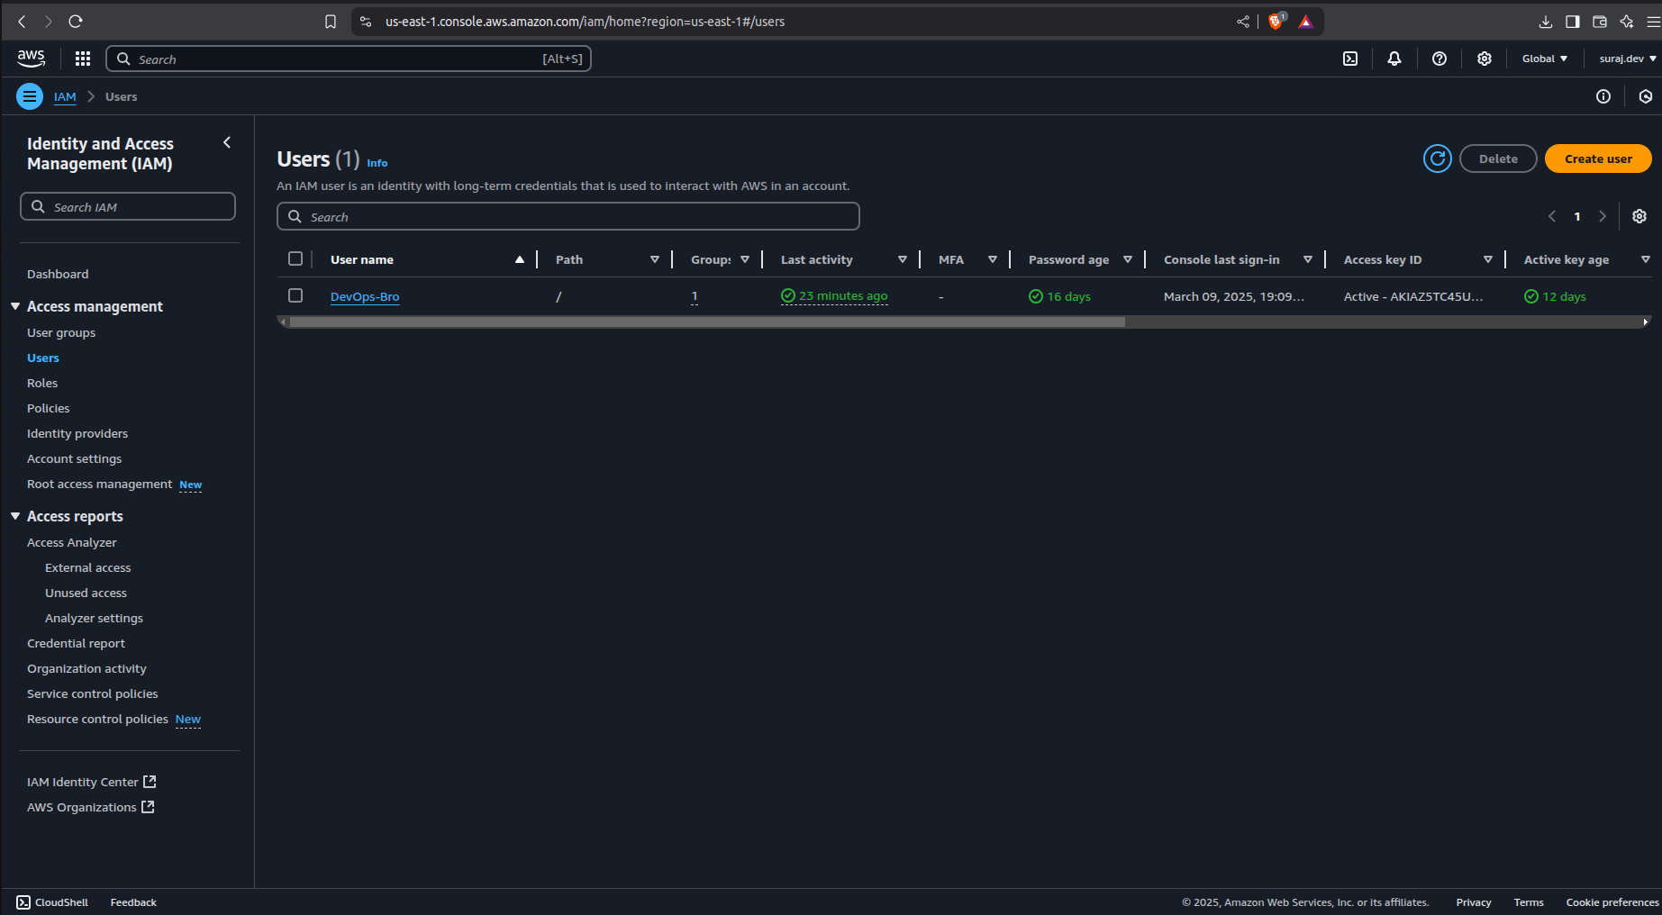This screenshot has height=915, width=1662.
Task: Sort by MFA column
Action: click(993, 259)
